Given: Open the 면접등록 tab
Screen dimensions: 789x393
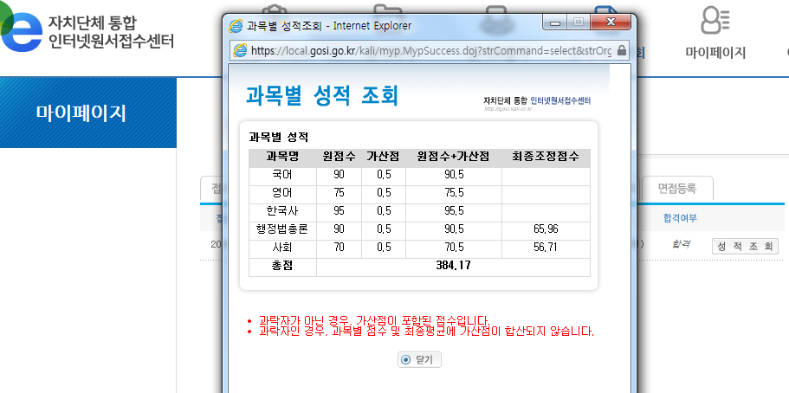Looking at the screenshot, I should (677, 189).
